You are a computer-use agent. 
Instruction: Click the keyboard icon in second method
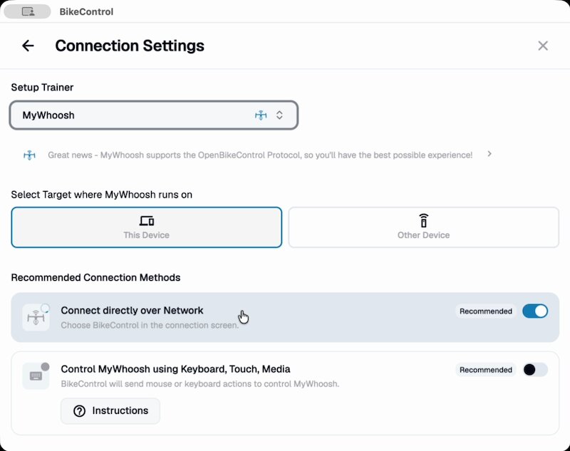[36, 375]
